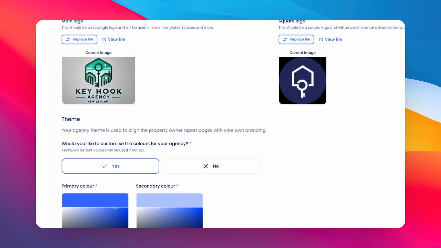Click Replace file under Main logo

click(79, 39)
